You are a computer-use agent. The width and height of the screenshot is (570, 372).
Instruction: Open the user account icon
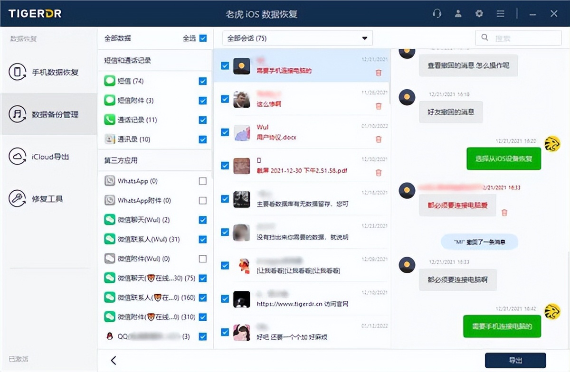tap(458, 14)
